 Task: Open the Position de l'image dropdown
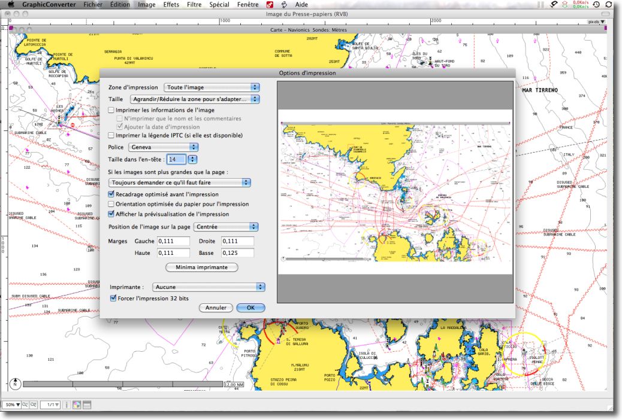tap(226, 227)
